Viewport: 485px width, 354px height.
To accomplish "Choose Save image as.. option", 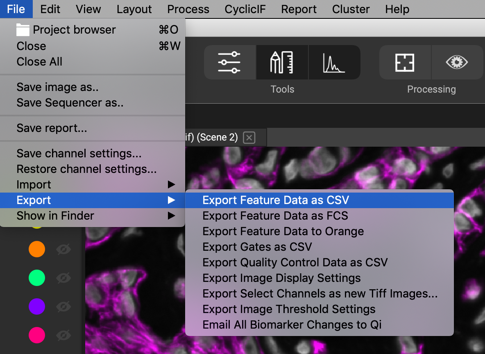I will tap(93, 87).
